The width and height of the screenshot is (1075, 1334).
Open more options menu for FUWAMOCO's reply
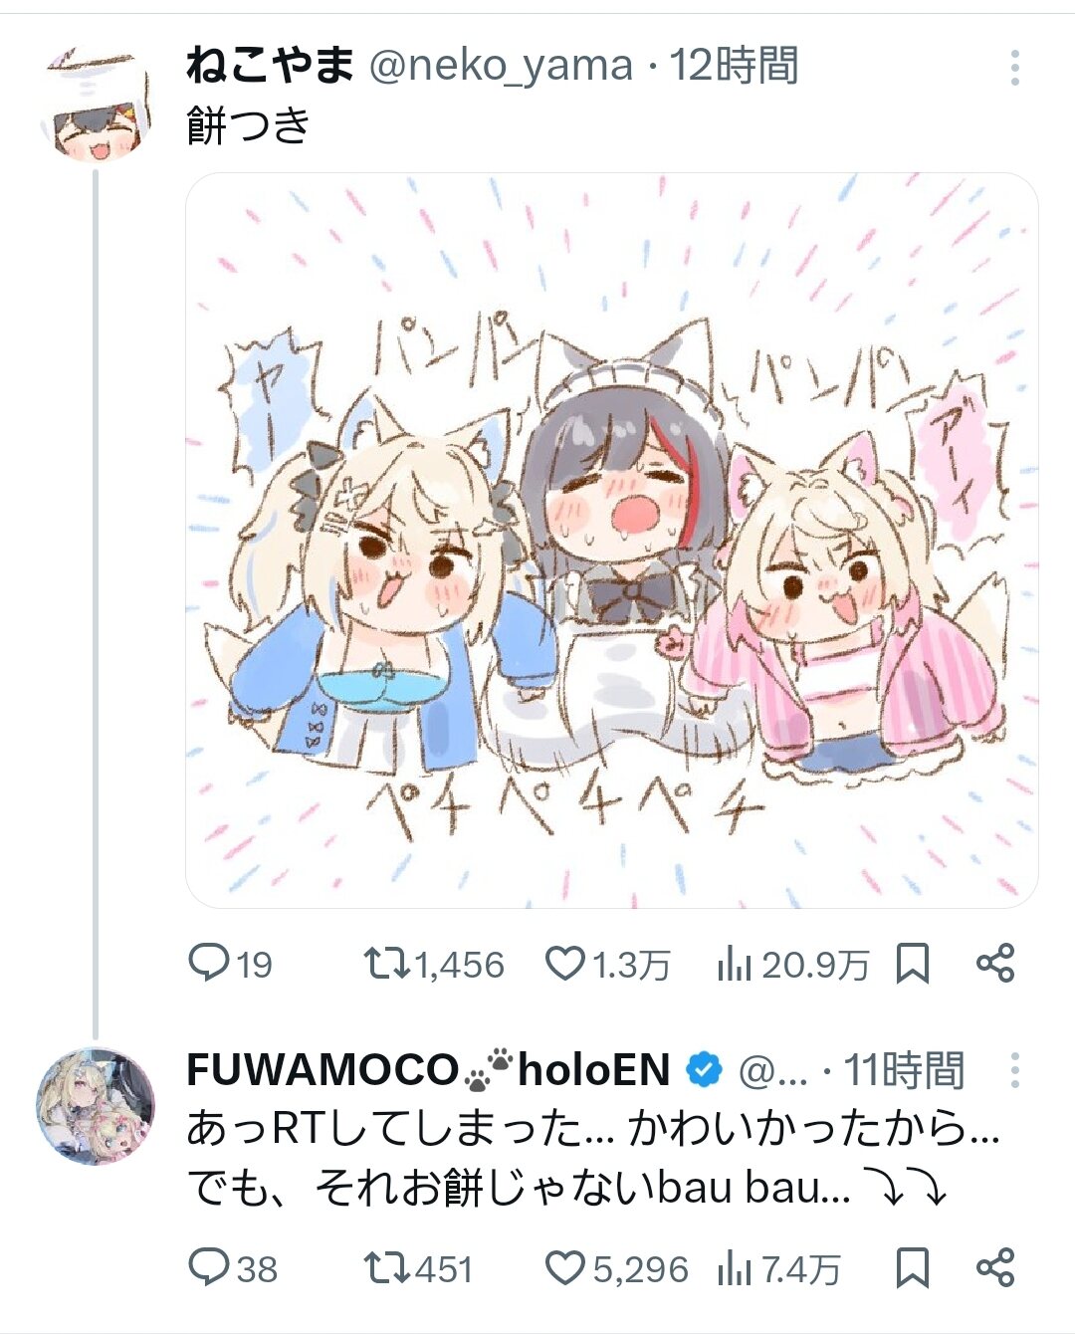[1014, 1070]
